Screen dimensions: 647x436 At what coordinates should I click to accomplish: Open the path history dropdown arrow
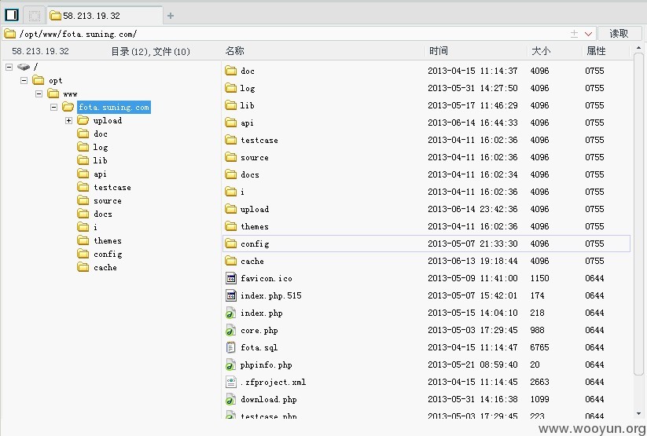tap(589, 34)
